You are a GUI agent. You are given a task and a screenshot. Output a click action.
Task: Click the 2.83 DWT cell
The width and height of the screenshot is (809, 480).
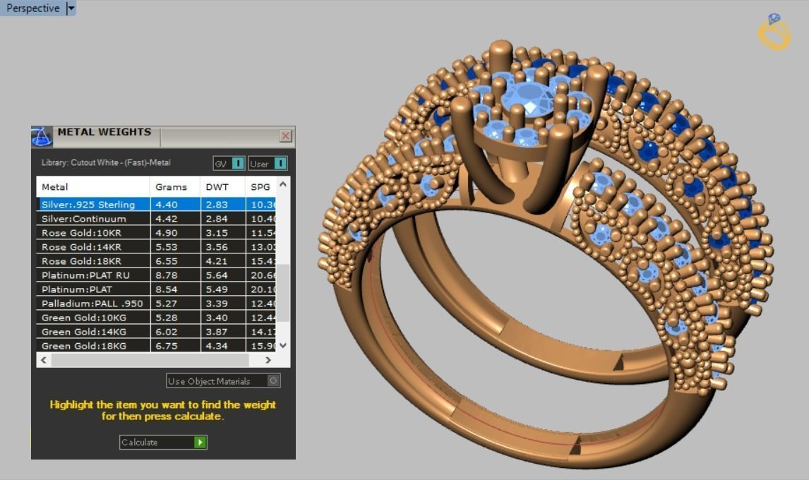coord(223,205)
